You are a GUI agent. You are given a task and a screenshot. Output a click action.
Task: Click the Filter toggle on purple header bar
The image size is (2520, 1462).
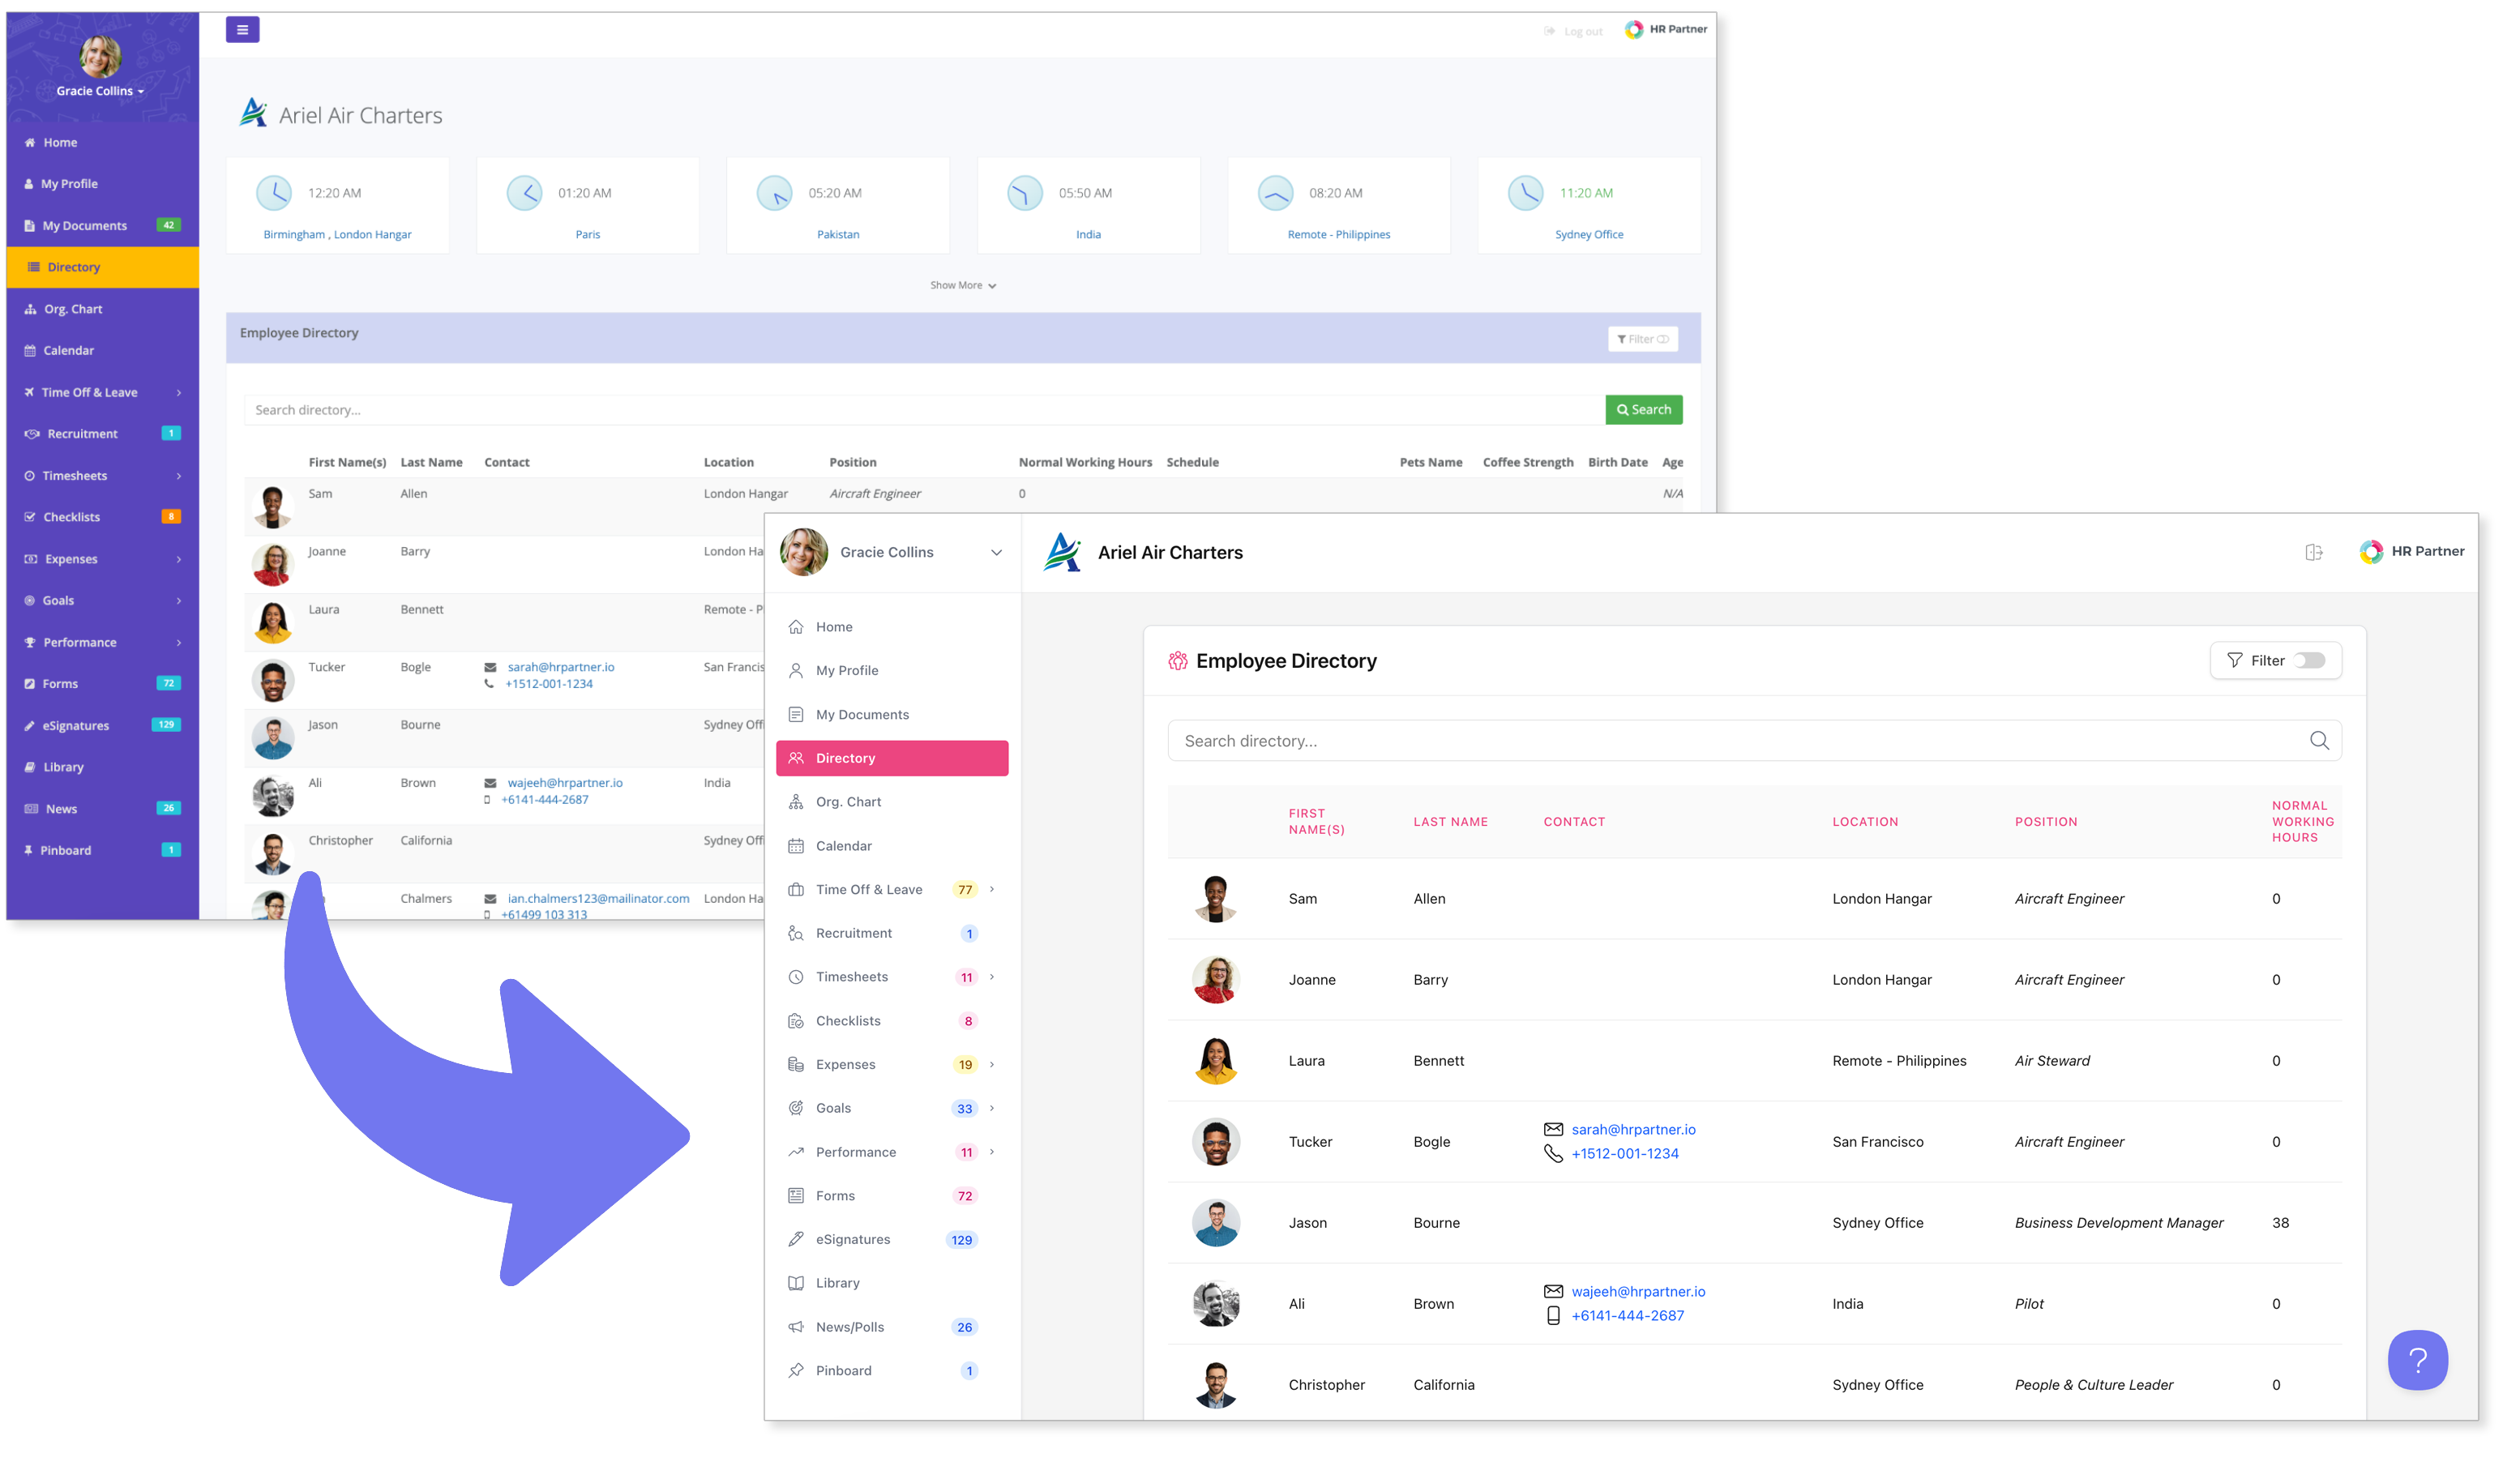pos(1643,339)
